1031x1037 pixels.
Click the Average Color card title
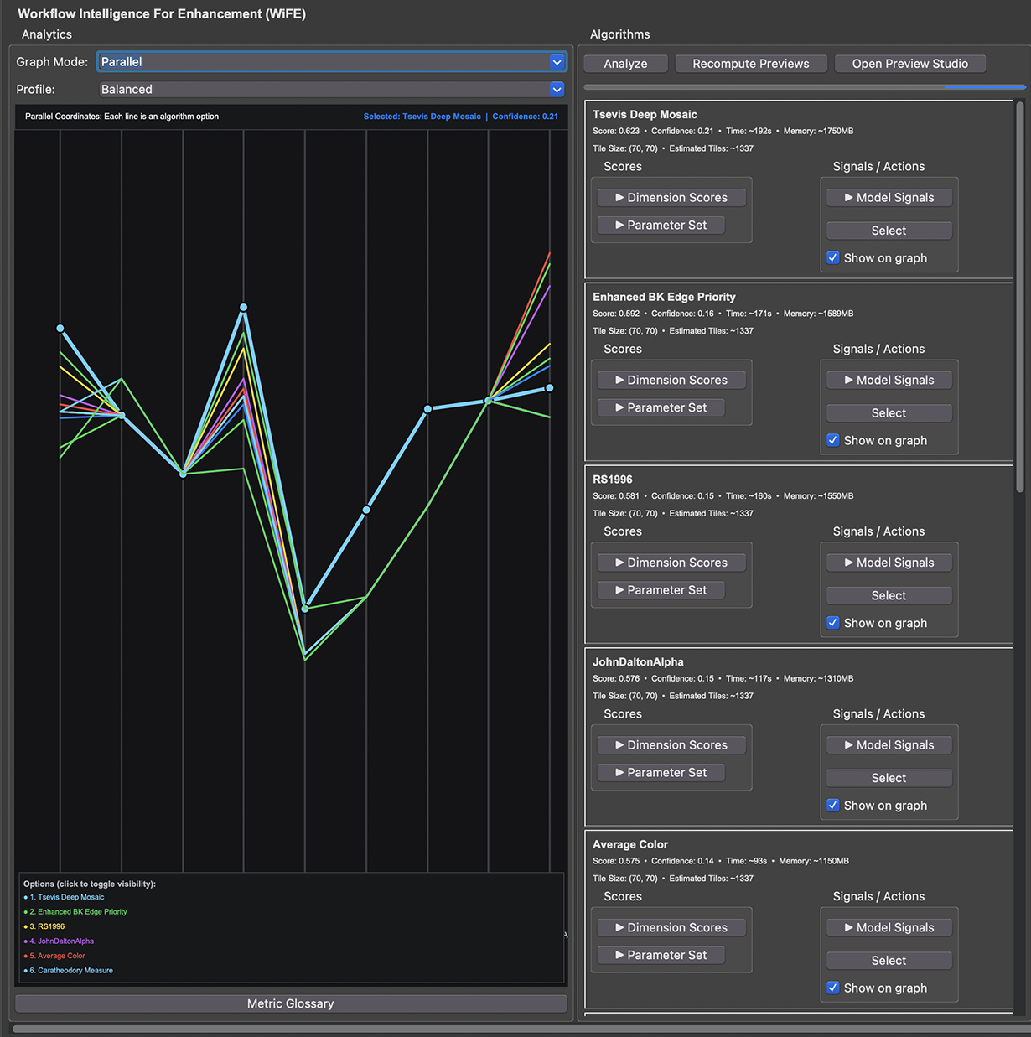630,844
